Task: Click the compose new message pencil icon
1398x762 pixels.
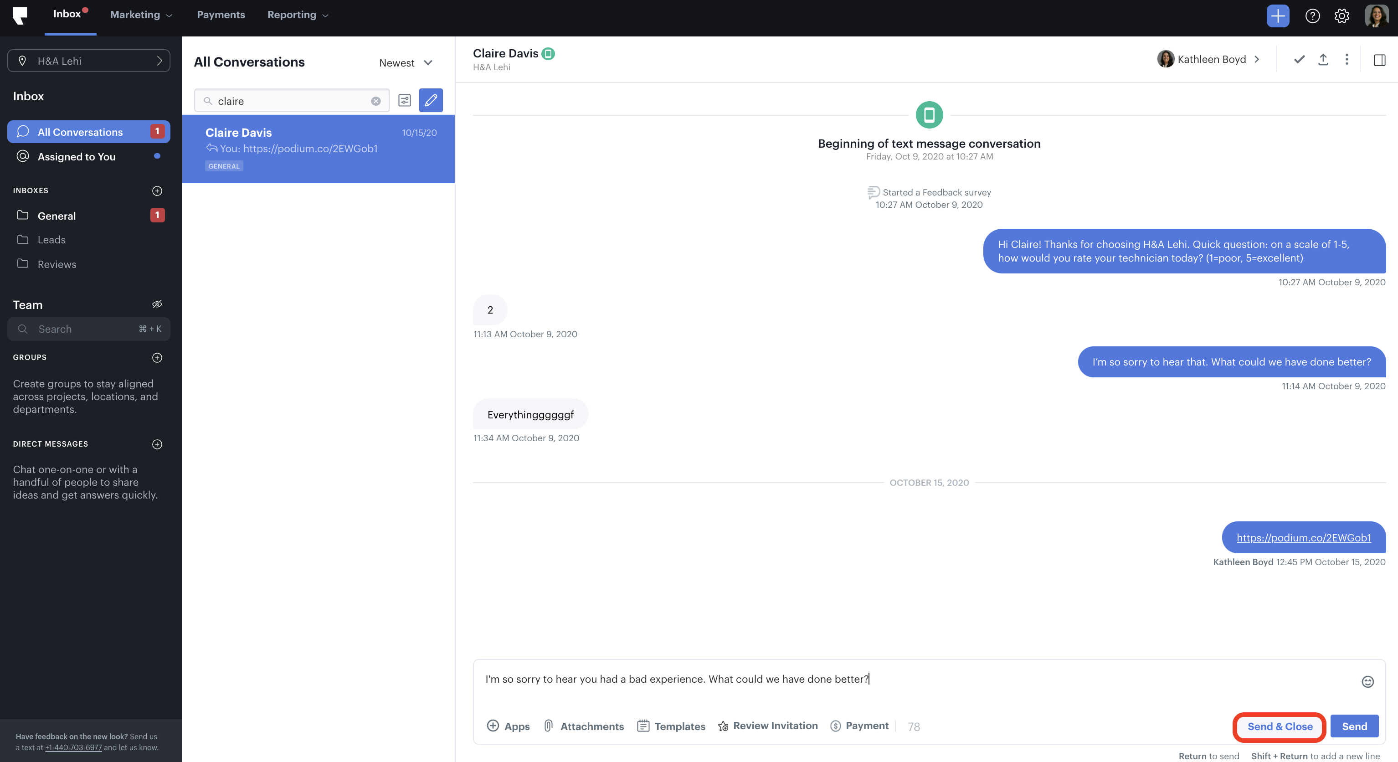Action: [x=430, y=100]
